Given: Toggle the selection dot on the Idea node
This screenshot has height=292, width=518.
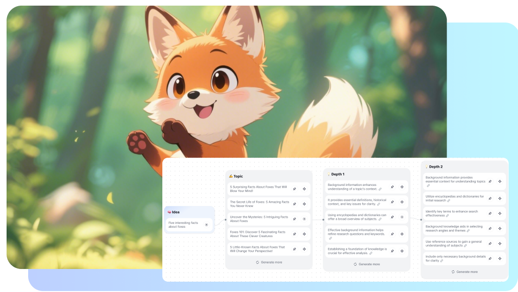Looking at the screenshot, I should point(207,224).
